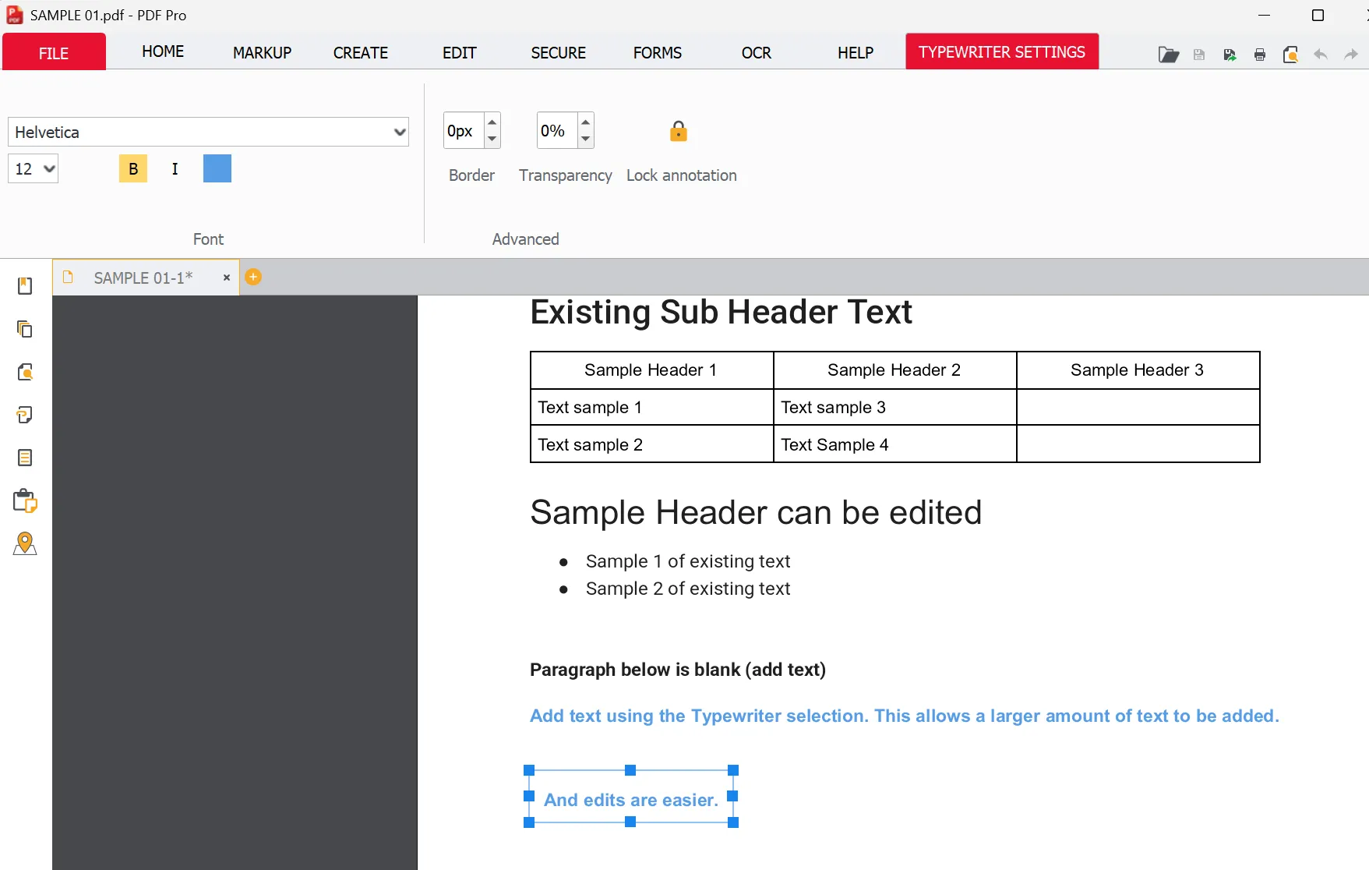Open the FORMS ribbon tab
Screen dimensions: 1369x870
tap(658, 52)
